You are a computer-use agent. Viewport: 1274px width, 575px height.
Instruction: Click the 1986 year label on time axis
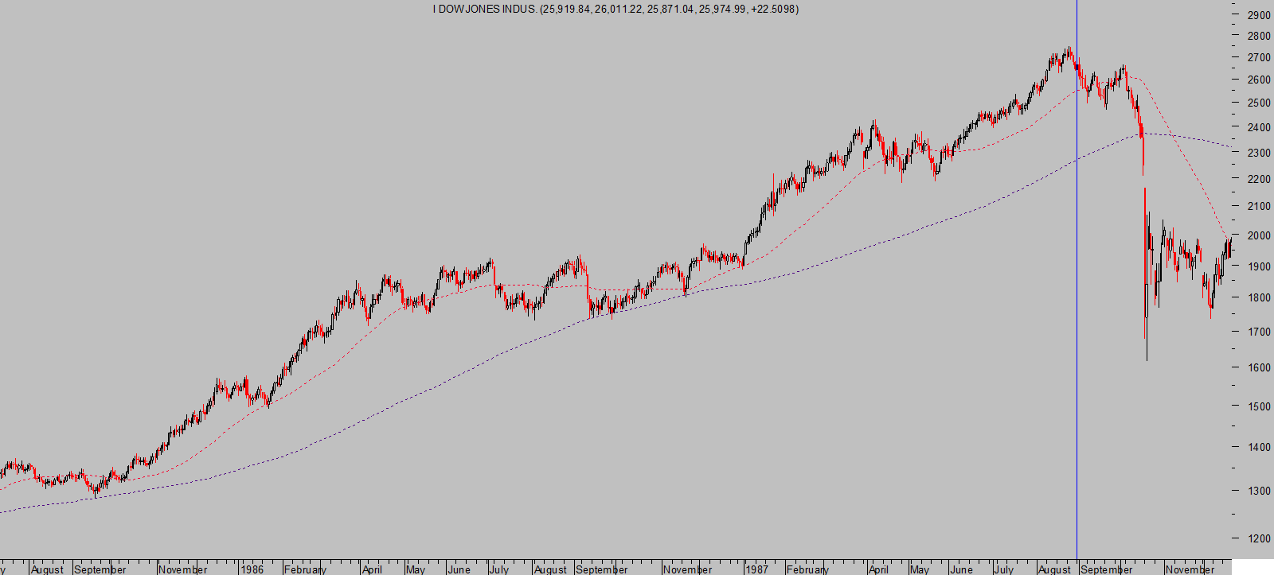click(252, 569)
